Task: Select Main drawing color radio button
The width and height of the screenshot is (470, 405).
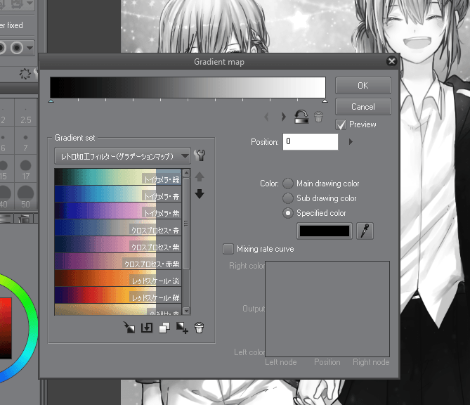Action: [x=288, y=184]
